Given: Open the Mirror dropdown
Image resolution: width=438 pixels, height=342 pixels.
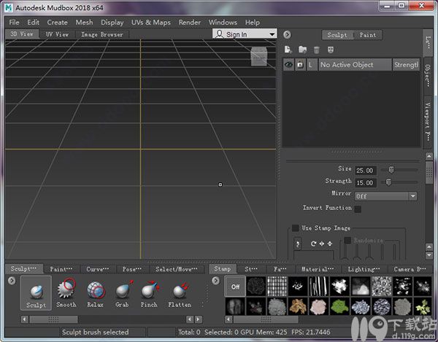Looking at the screenshot, I should (385, 196).
